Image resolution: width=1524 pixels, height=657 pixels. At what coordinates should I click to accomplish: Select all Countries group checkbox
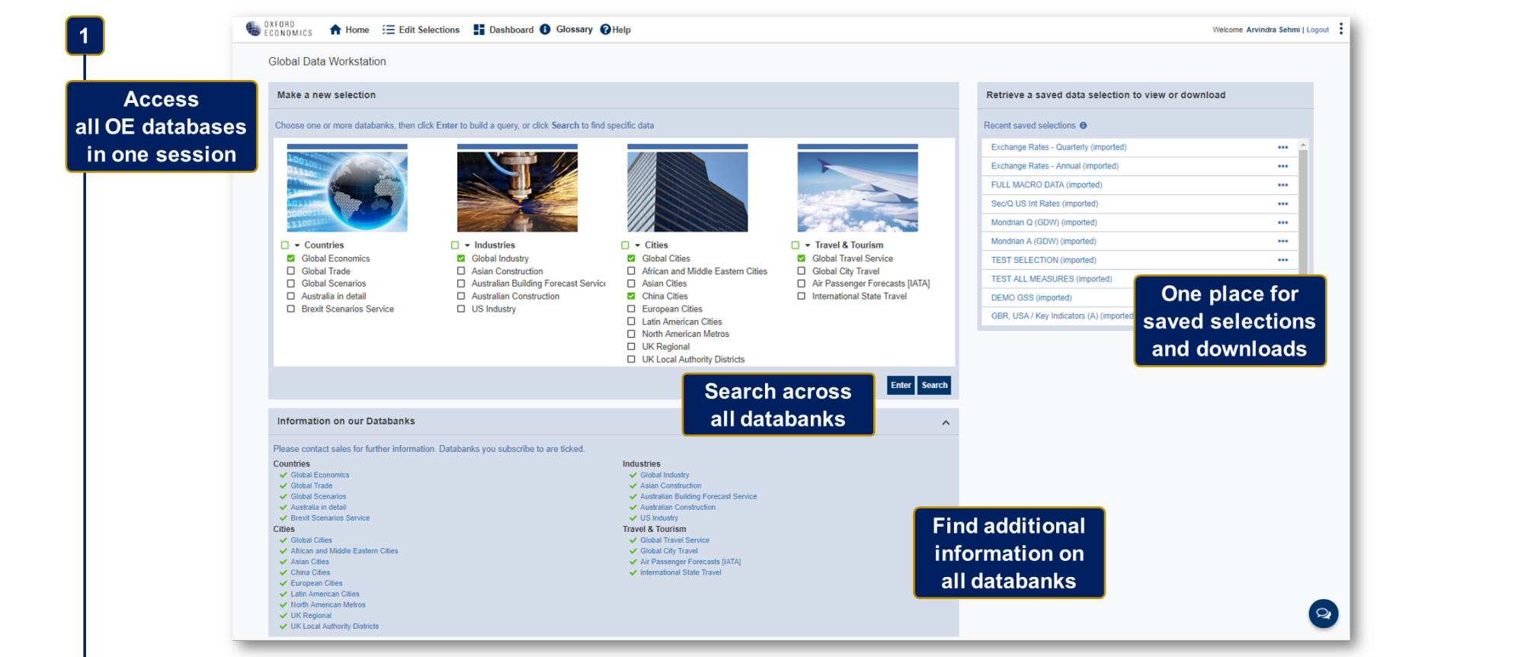[x=285, y=245]
